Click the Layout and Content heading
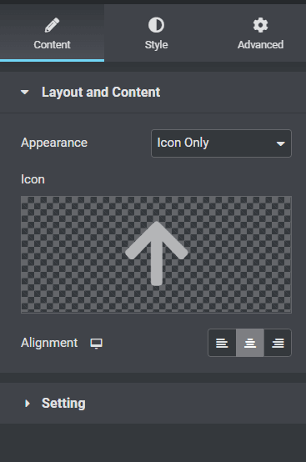 coord(101,93)
